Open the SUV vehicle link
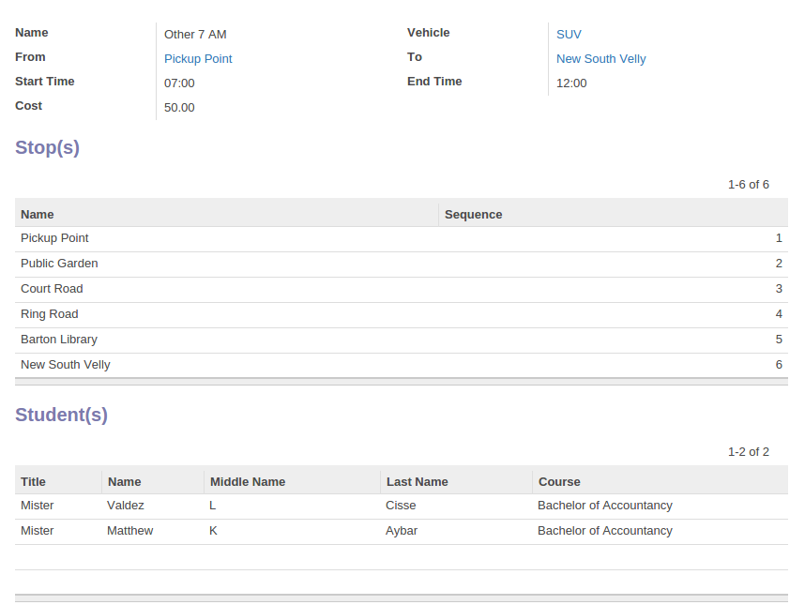 tap(569, 35)
